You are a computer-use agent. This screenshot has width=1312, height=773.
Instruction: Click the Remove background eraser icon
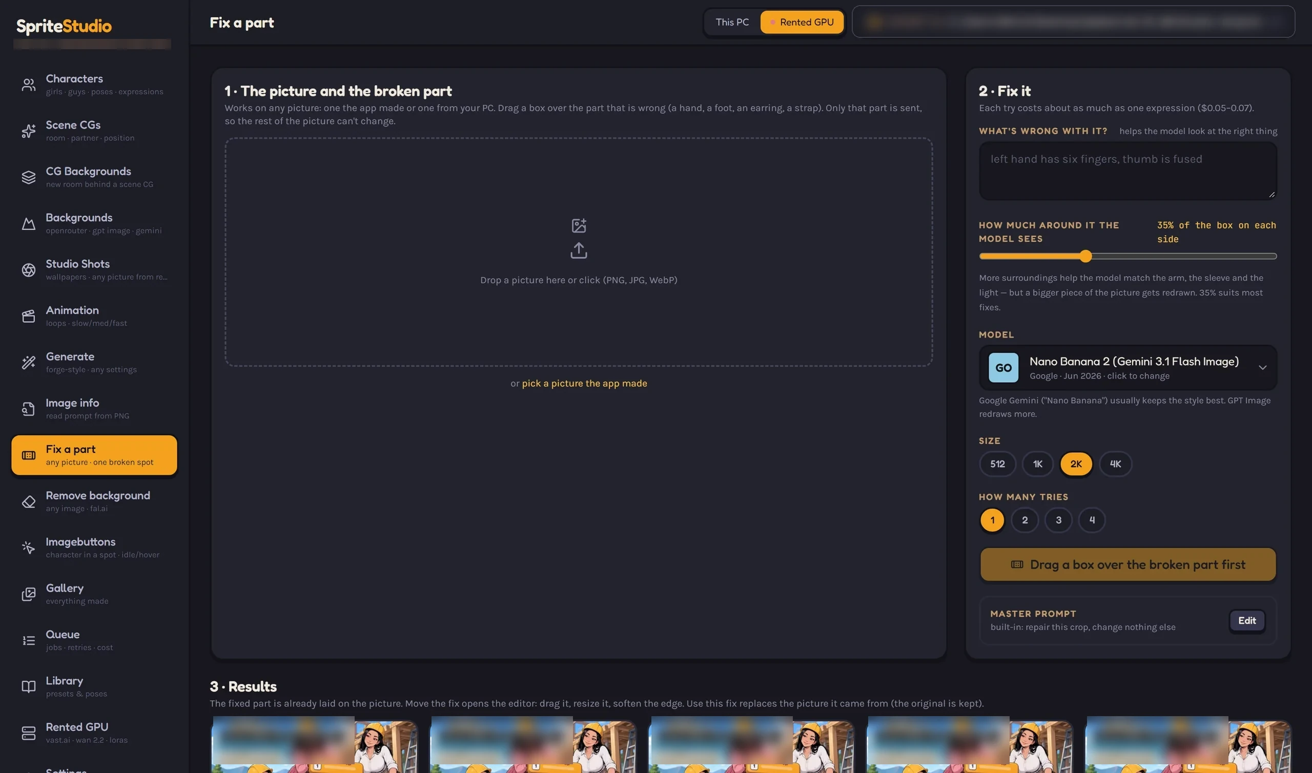pos(29,502)
